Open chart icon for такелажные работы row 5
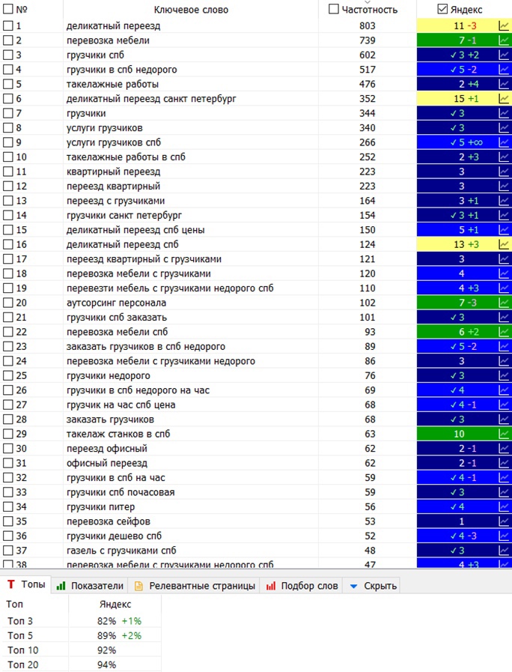 [x=504, y=84]
